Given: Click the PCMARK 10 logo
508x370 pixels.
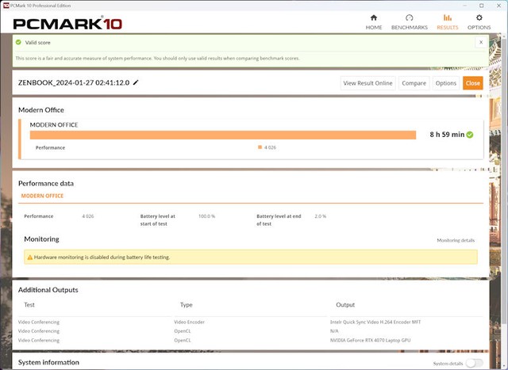Looking at the screenshot, I should tap(67, 24).
